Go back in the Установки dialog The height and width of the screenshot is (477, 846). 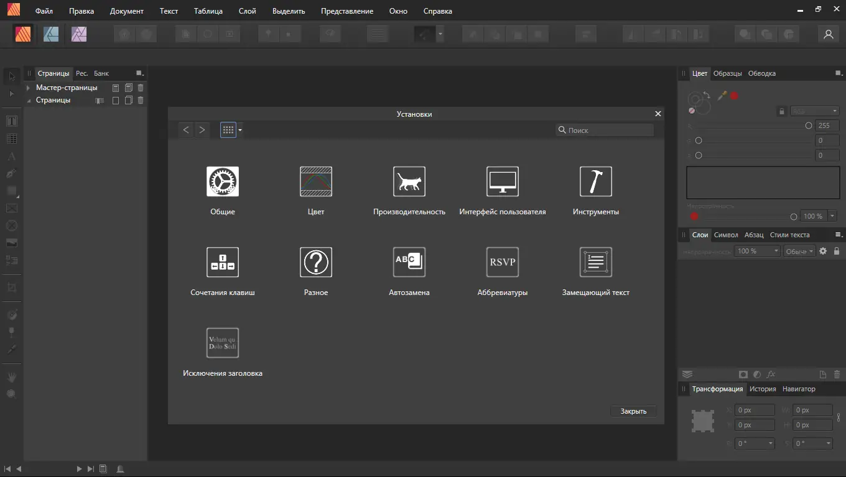tap(186, 130)
